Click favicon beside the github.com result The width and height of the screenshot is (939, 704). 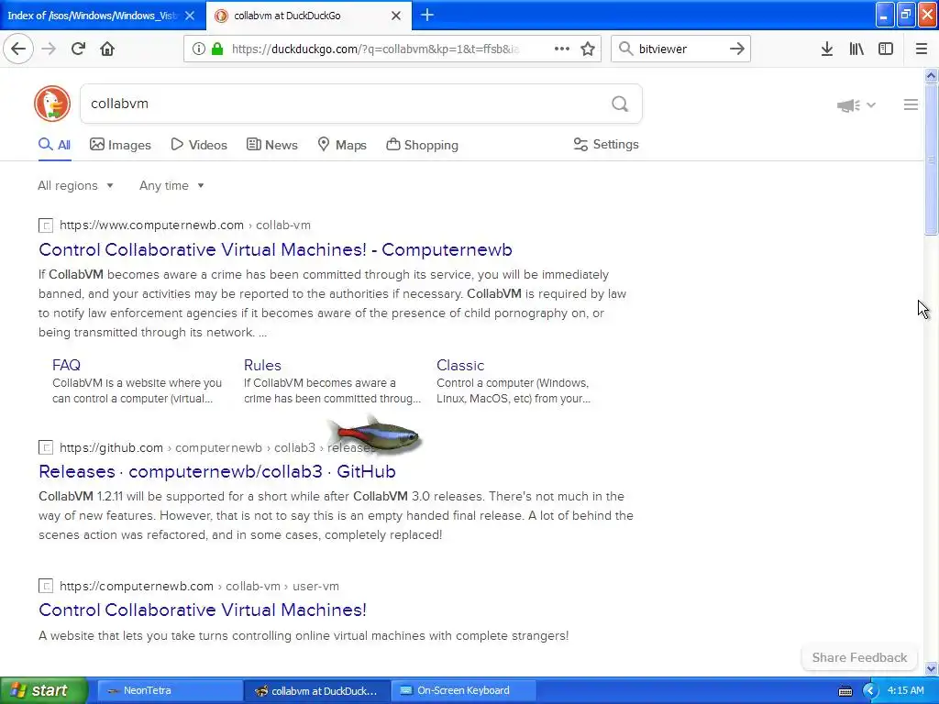(46, 447)
